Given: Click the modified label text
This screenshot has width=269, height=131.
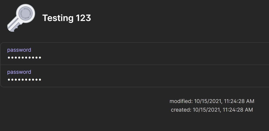Looking at the screenshot, I should pos(181,101).
